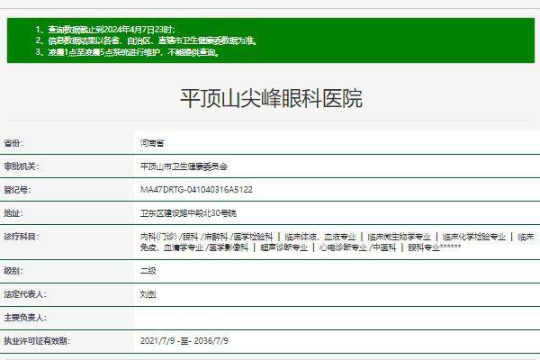Select the level value 二级
540x360 pixels.
tap(148, 271)
